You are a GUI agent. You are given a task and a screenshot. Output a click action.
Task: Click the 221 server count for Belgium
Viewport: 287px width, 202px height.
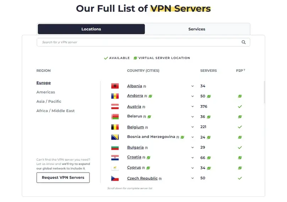tap(204, 127)
